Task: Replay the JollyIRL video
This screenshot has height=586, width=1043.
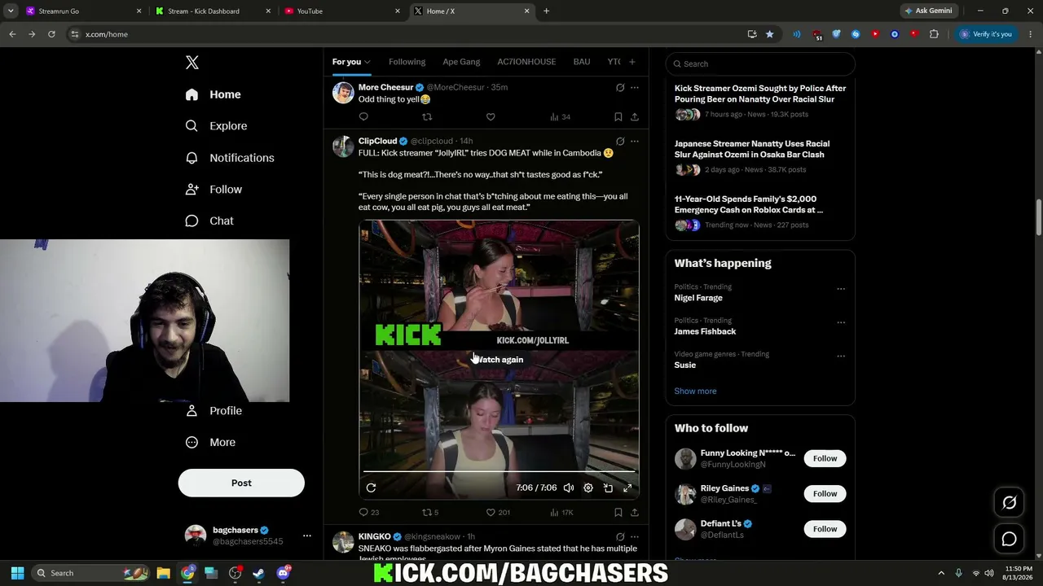Action: pos(371,488)
